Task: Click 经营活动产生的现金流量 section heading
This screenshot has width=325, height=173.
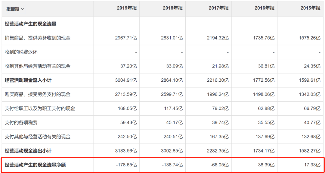Action: tap(31, 24)
